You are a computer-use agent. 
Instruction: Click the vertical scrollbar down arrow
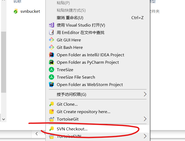click(3, 119)
